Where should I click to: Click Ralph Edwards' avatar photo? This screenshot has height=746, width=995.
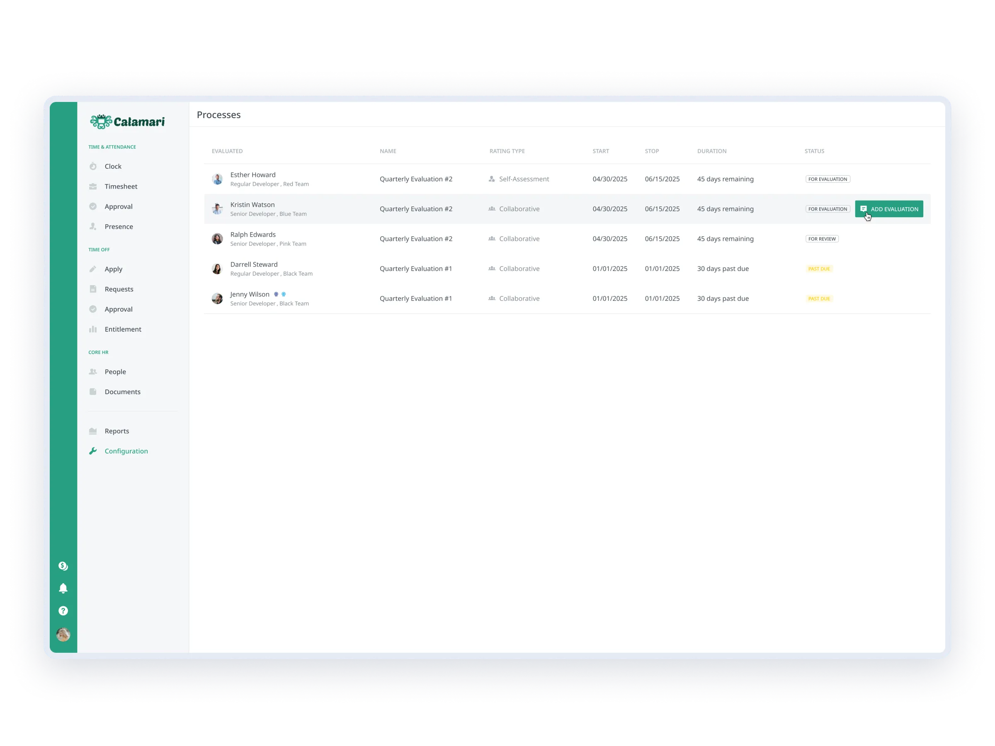217,239
